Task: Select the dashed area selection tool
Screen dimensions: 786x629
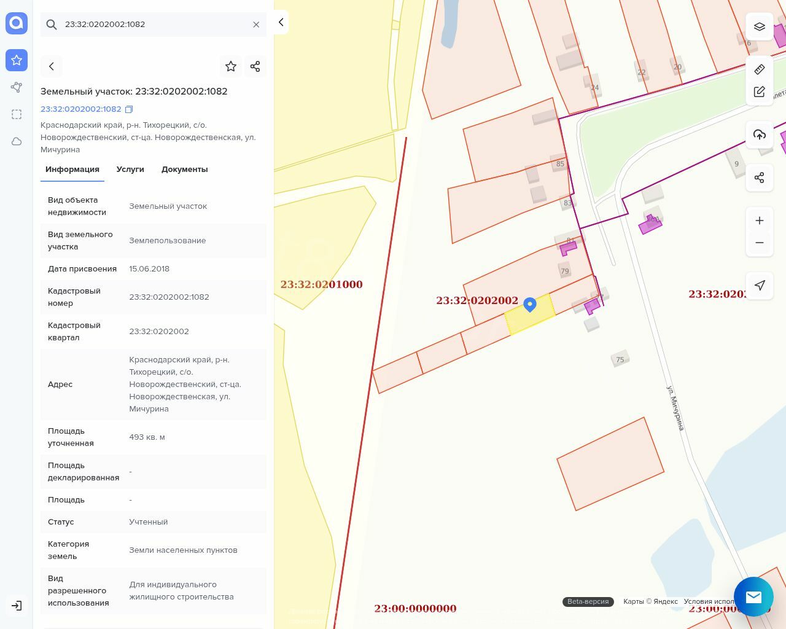Action: 17,114
